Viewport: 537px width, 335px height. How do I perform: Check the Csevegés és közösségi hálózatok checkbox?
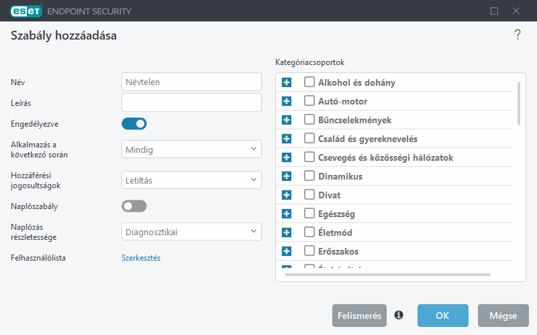[x=309, y=157]
